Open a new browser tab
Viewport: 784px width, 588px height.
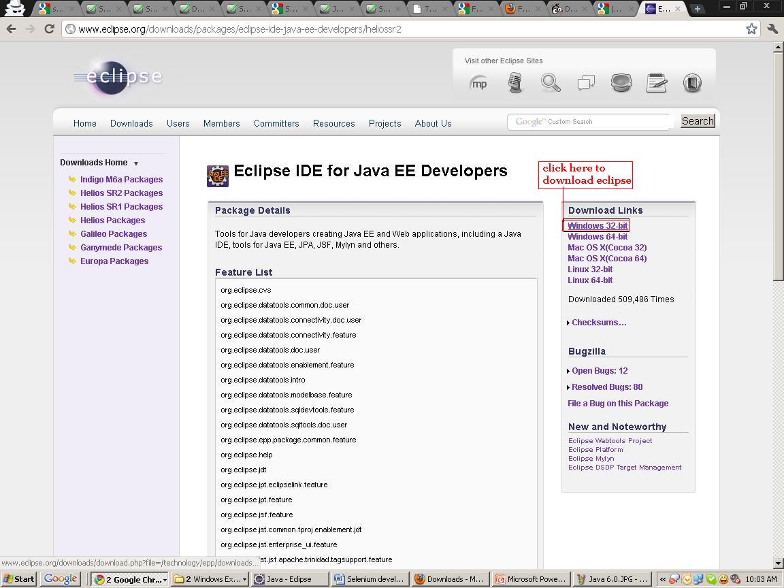click(697, 8)
